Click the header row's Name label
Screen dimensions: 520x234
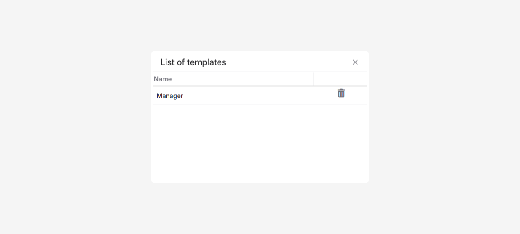click(163, 79)
